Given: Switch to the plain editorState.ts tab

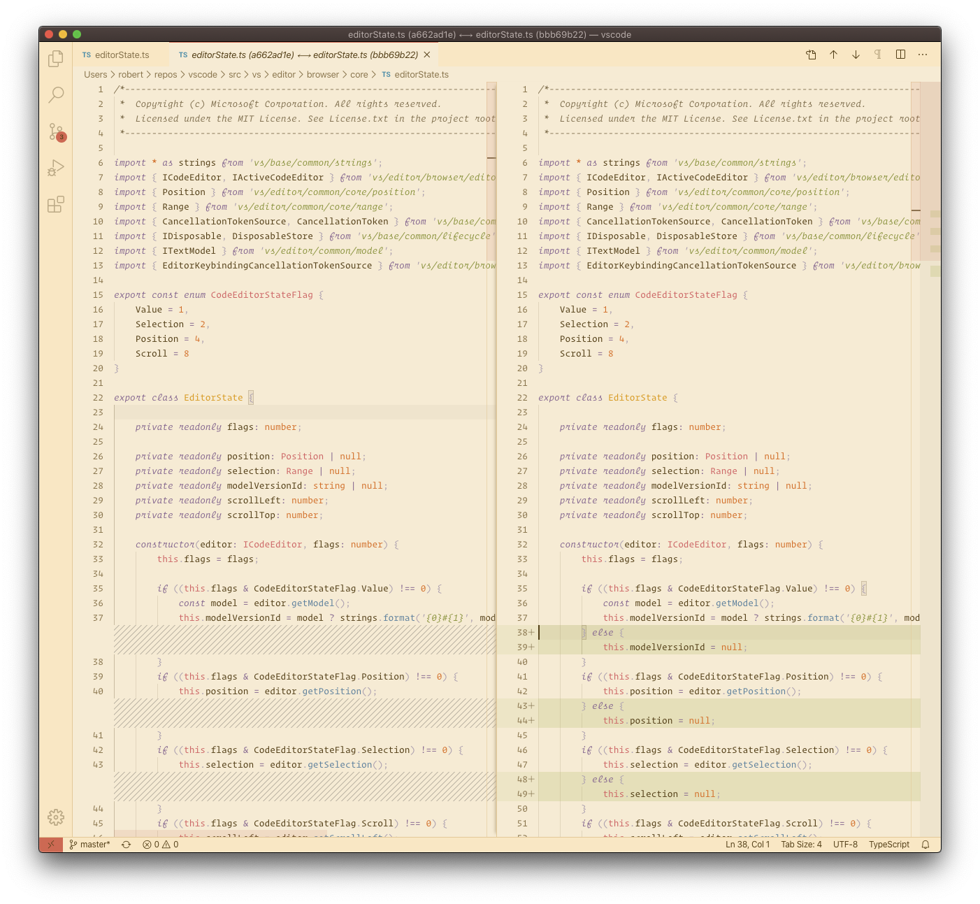Looking at the screenshot, I should coord(121,55).
